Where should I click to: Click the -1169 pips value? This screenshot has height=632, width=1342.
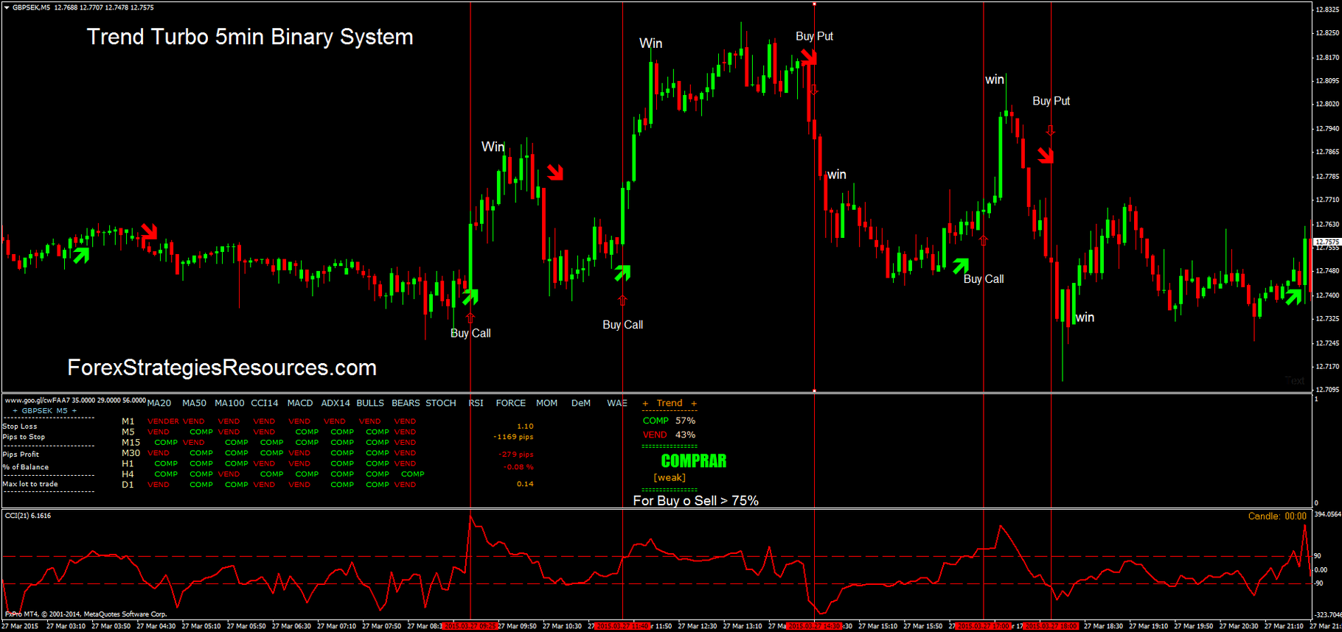tap(513, 437)
